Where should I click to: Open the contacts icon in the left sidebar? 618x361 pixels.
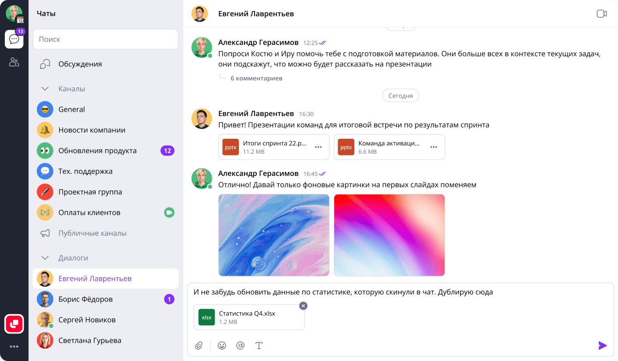[14, 62]
